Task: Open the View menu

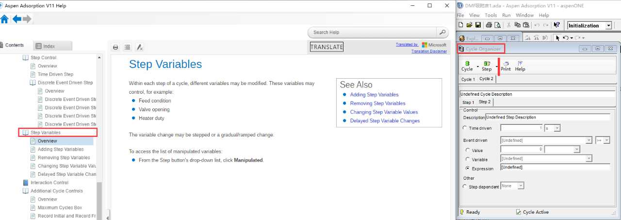Action: point(474,15)
